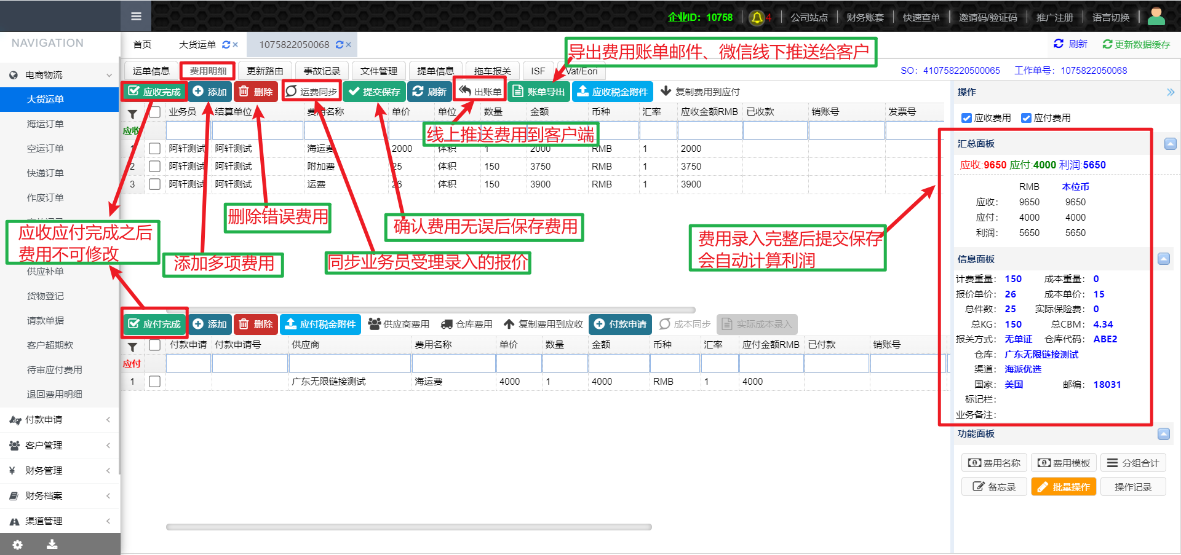Open the 文件管理 tab
Image resolution: width=1181 pixels, height=555 pixels.
(x=379, y=71)
